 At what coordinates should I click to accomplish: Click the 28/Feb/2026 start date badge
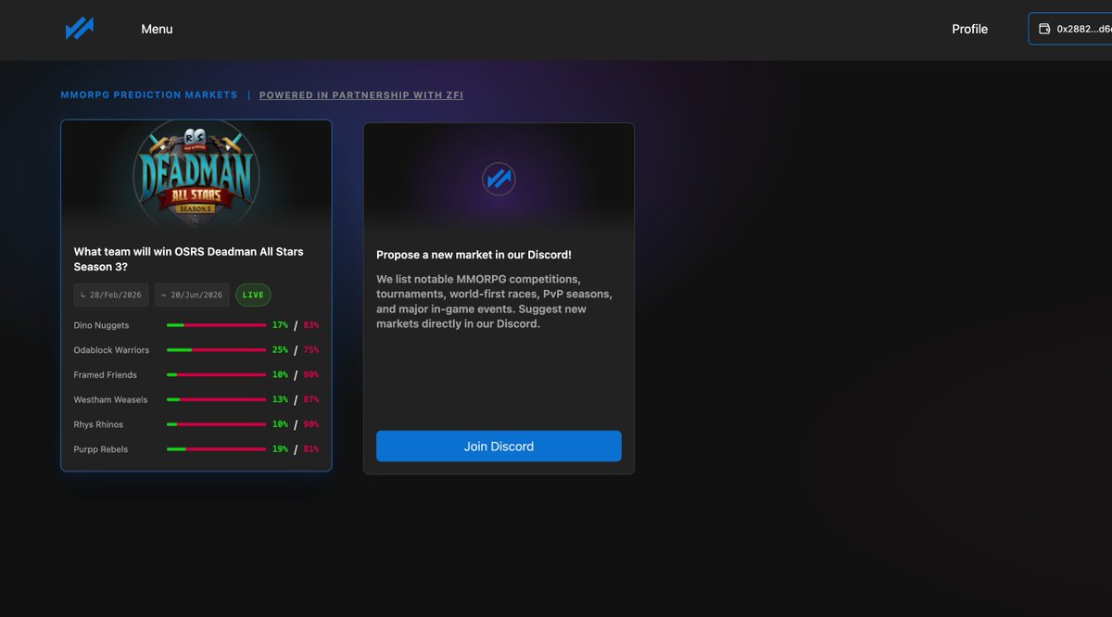[x=111, y=295]
